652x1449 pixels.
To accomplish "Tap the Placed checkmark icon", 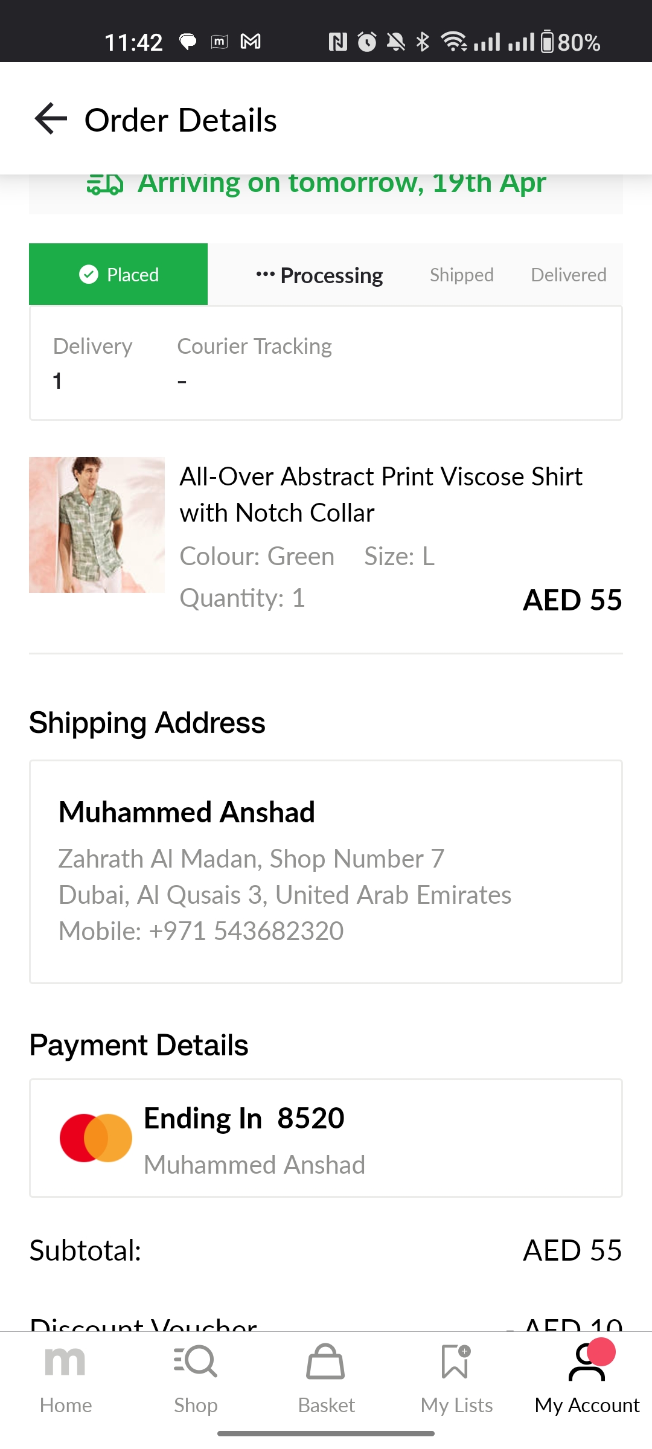I will [x=89, y=275].
